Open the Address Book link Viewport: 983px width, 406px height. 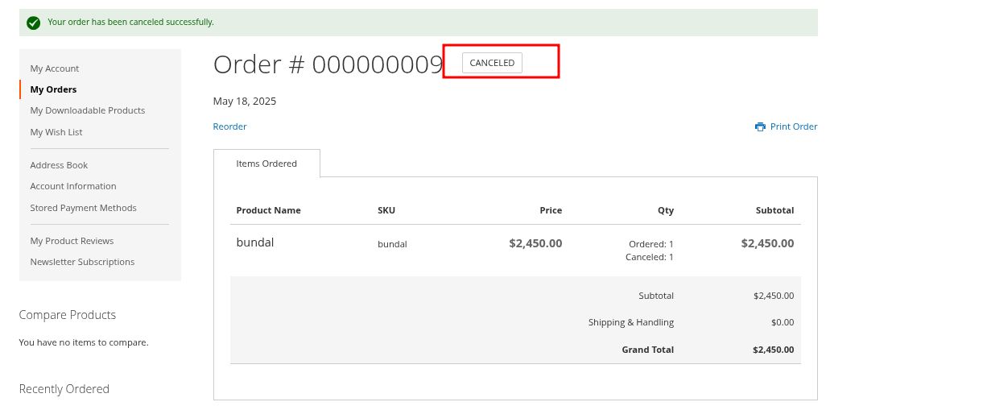point(59,165)
